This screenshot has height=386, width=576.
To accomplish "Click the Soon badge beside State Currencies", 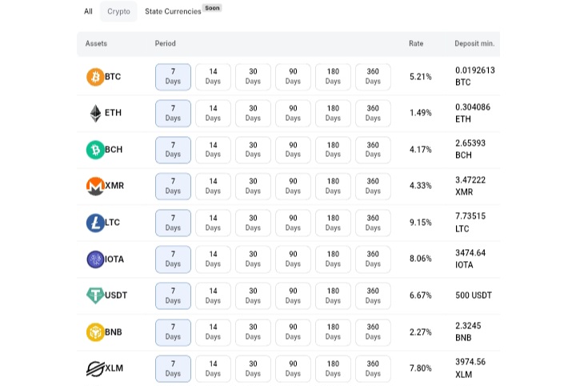I will coord(212,8).
